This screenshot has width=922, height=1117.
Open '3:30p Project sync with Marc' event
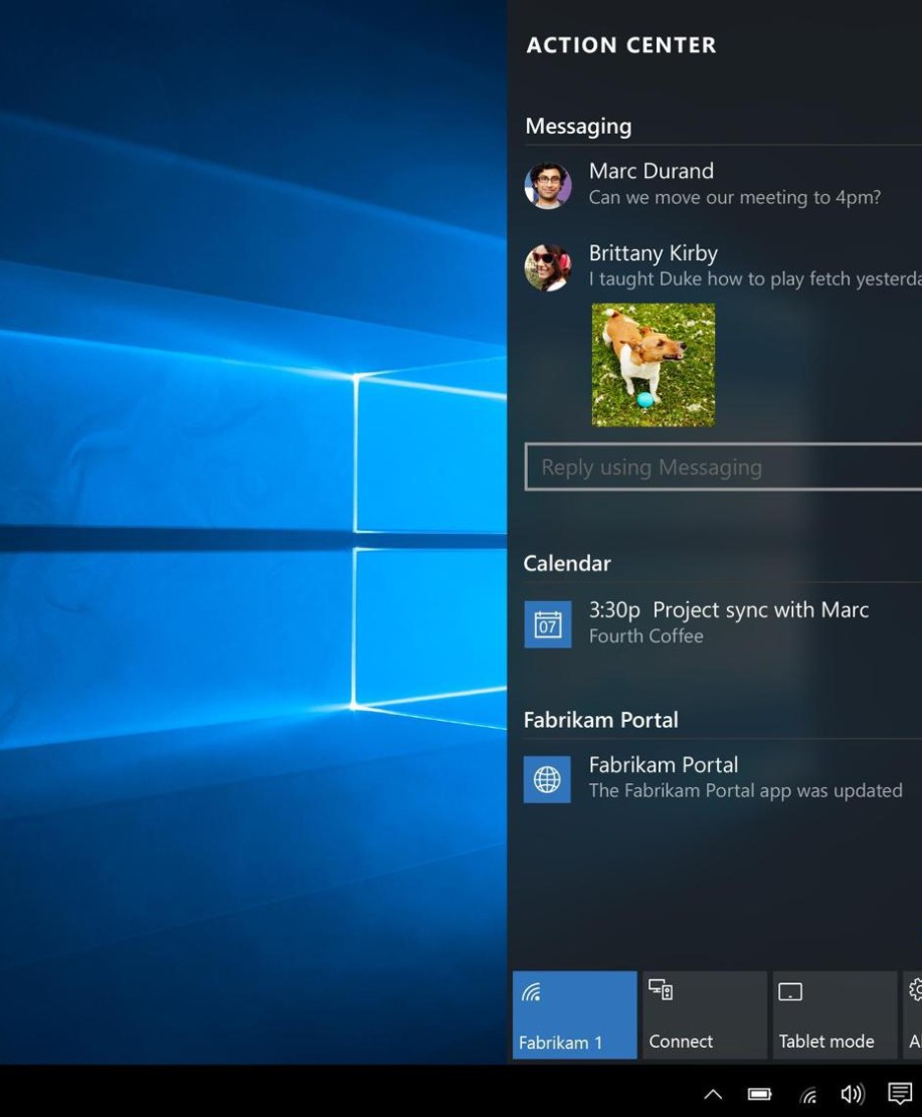728,610
